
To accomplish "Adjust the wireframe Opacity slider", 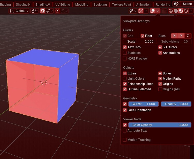I will [x=176, y=104].
